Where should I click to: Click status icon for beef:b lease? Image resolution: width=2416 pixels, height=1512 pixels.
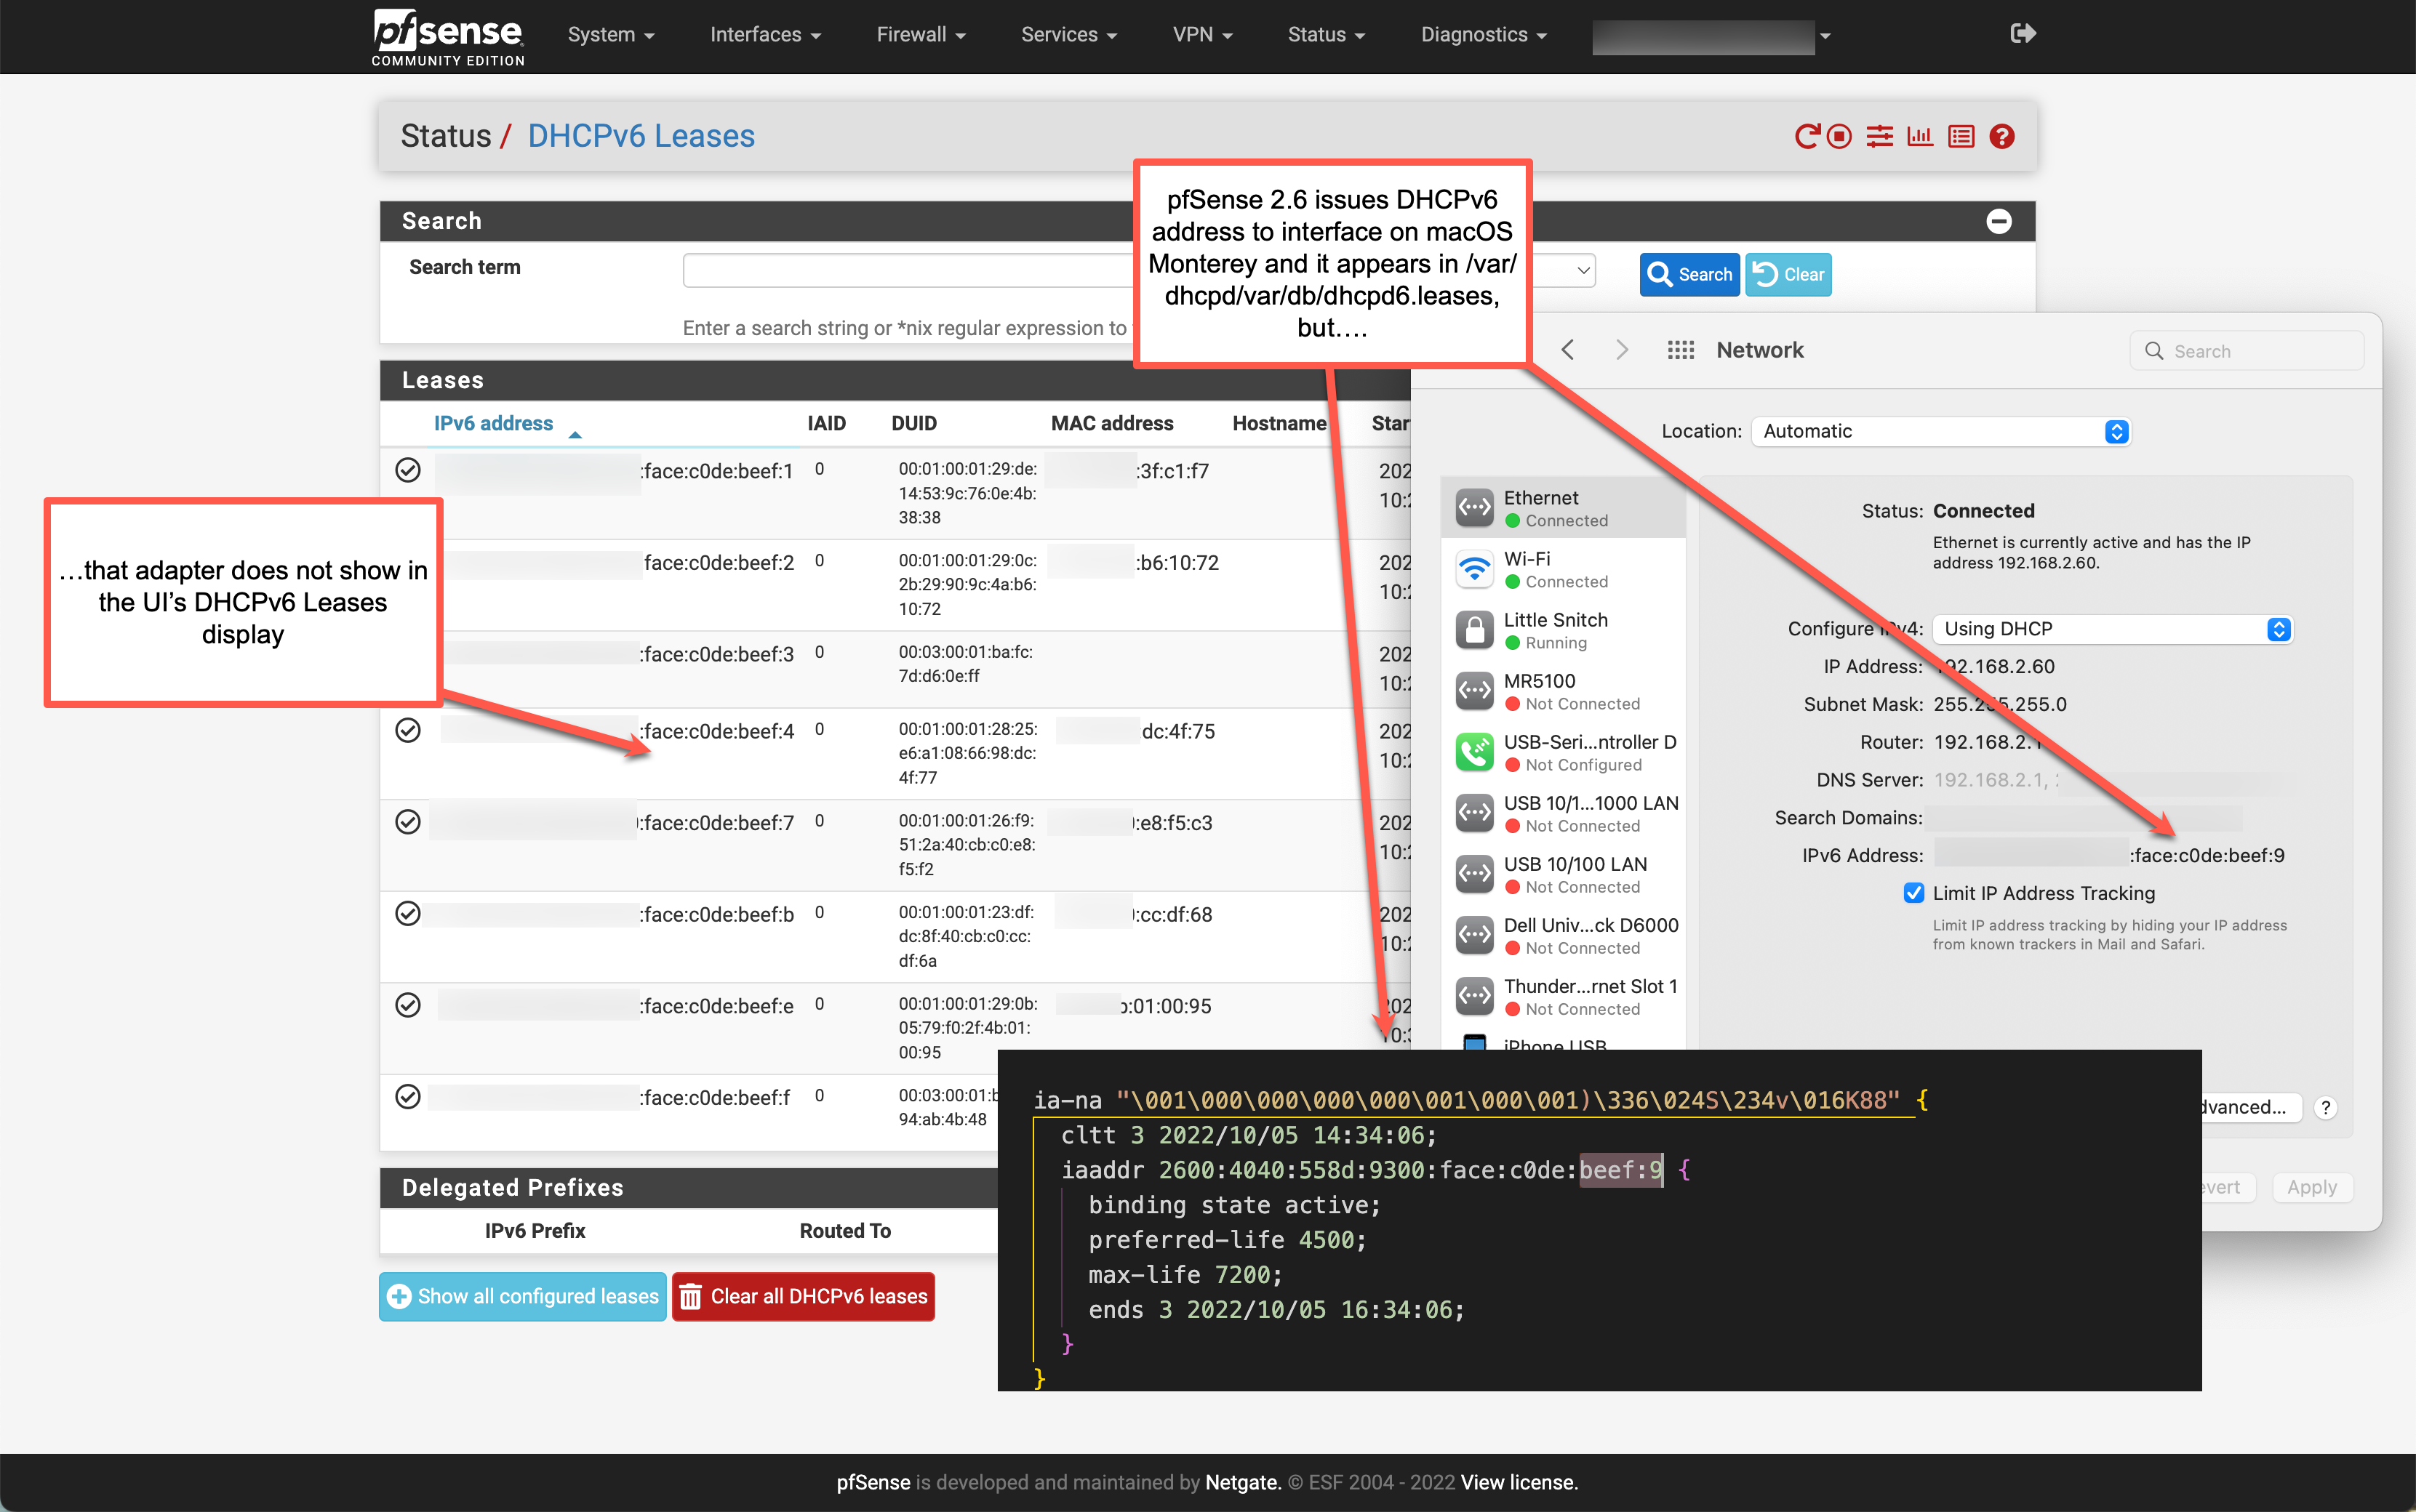408,914
